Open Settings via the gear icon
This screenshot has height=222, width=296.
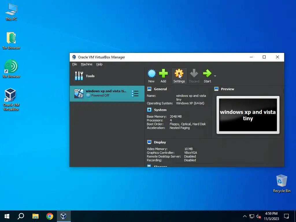coord(179,73)
